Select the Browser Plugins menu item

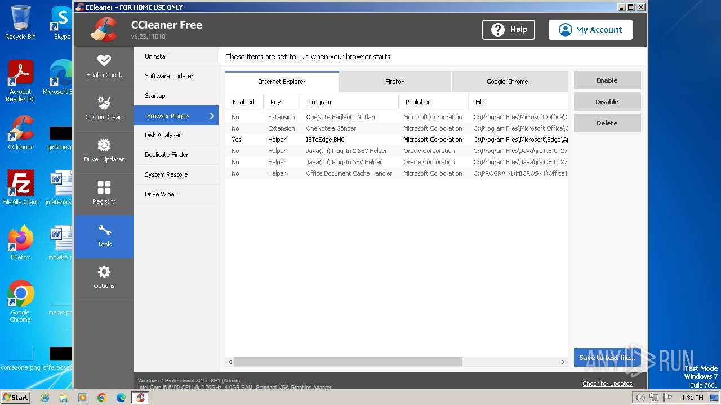pos(176,116)
